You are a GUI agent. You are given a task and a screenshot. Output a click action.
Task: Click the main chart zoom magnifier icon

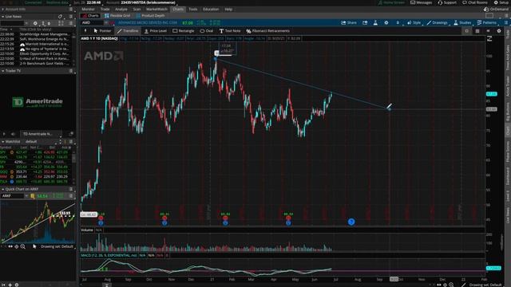pos(451,285)
